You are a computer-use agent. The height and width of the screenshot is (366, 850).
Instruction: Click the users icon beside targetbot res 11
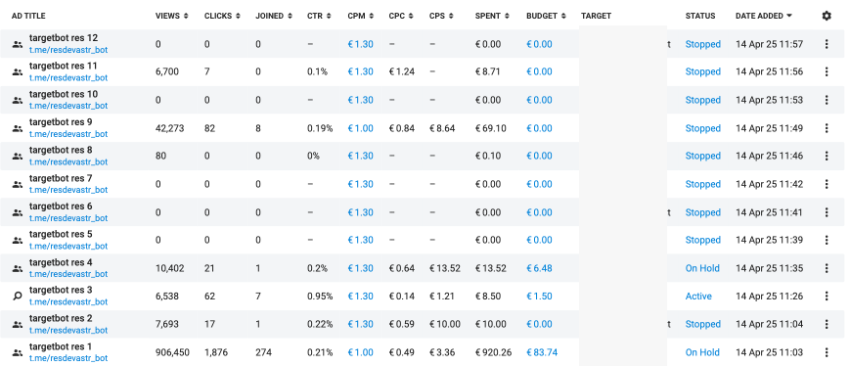coord(18,71)
